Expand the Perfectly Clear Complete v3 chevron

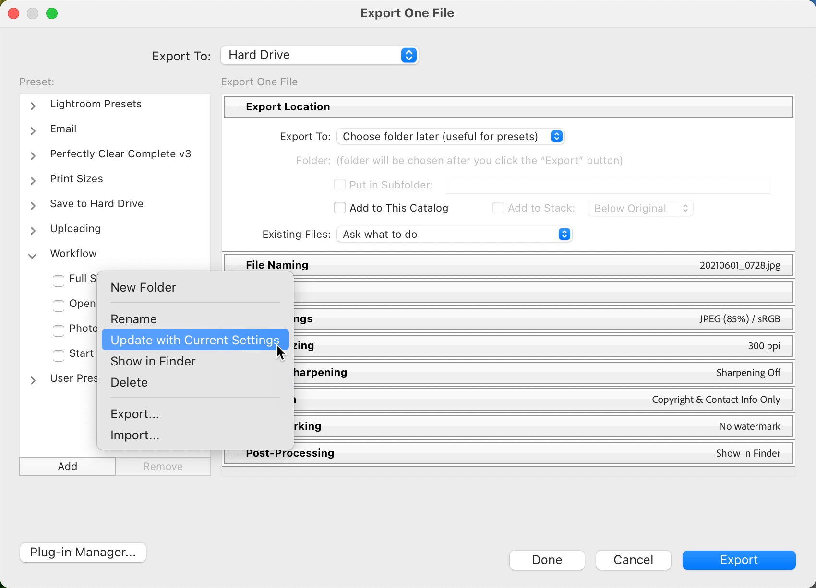click(33, 156)
